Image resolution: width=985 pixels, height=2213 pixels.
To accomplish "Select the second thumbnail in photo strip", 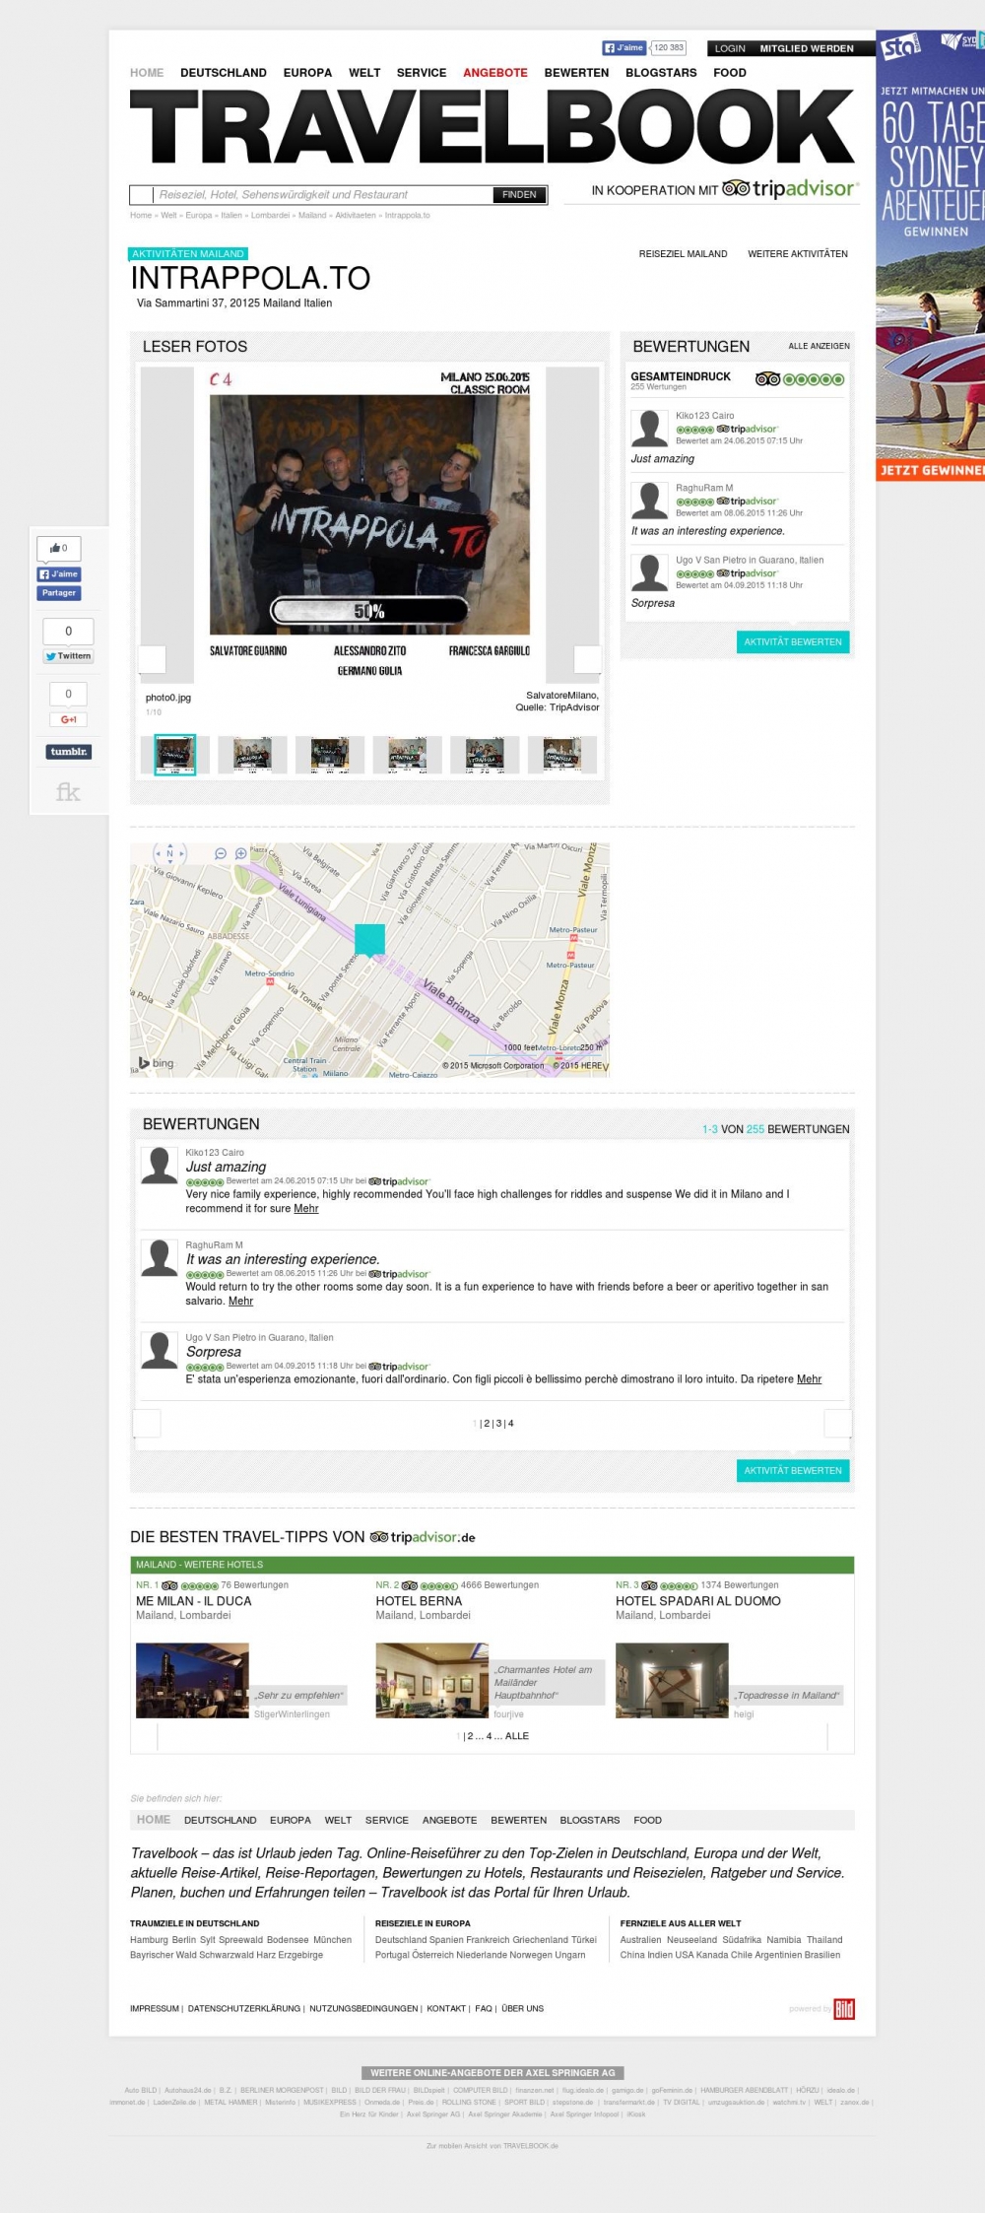I will (252, 755).
